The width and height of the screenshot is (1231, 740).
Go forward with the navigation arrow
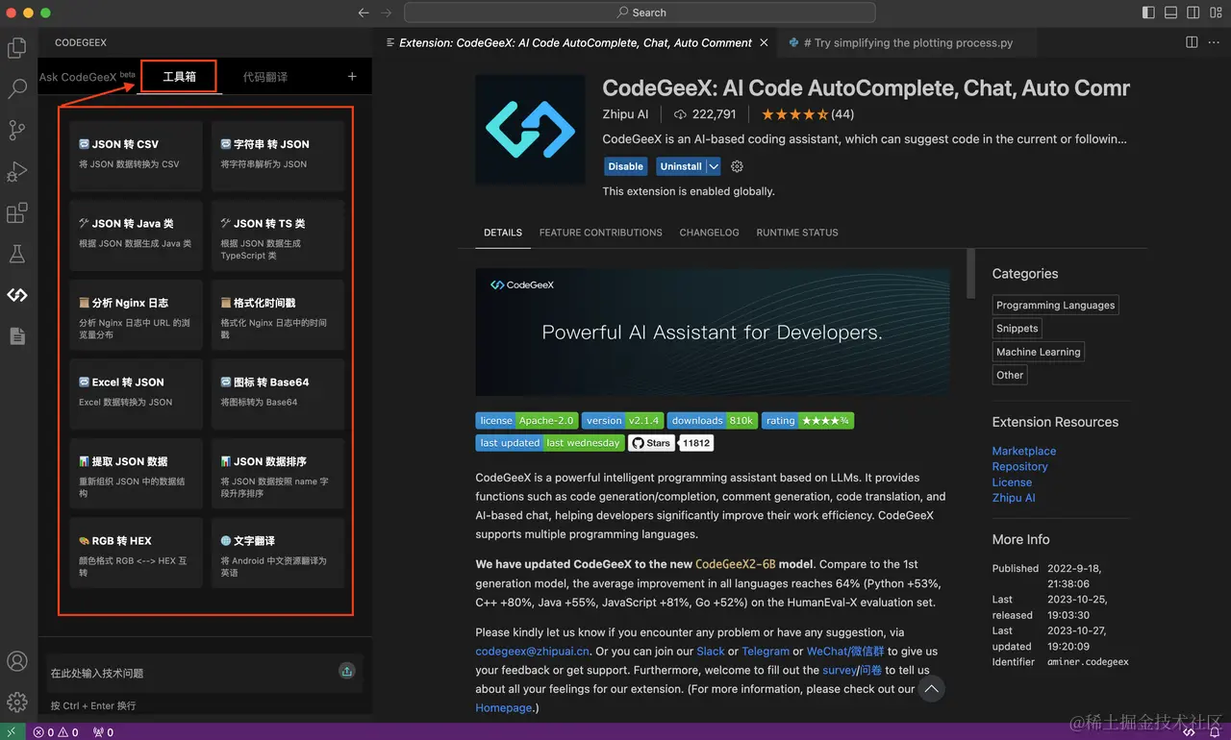387,12
